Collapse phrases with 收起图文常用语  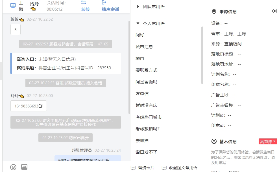click(x=180, y=168)
